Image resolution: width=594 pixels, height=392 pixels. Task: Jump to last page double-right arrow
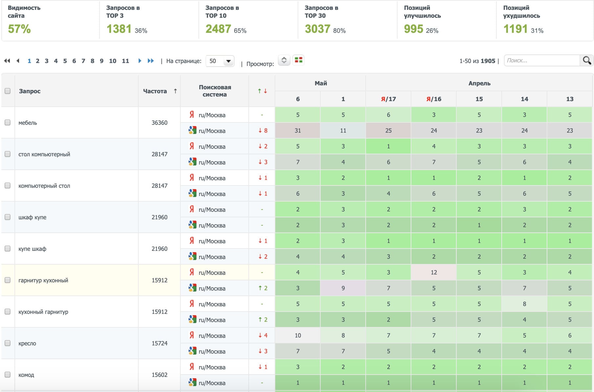[150, 61]
